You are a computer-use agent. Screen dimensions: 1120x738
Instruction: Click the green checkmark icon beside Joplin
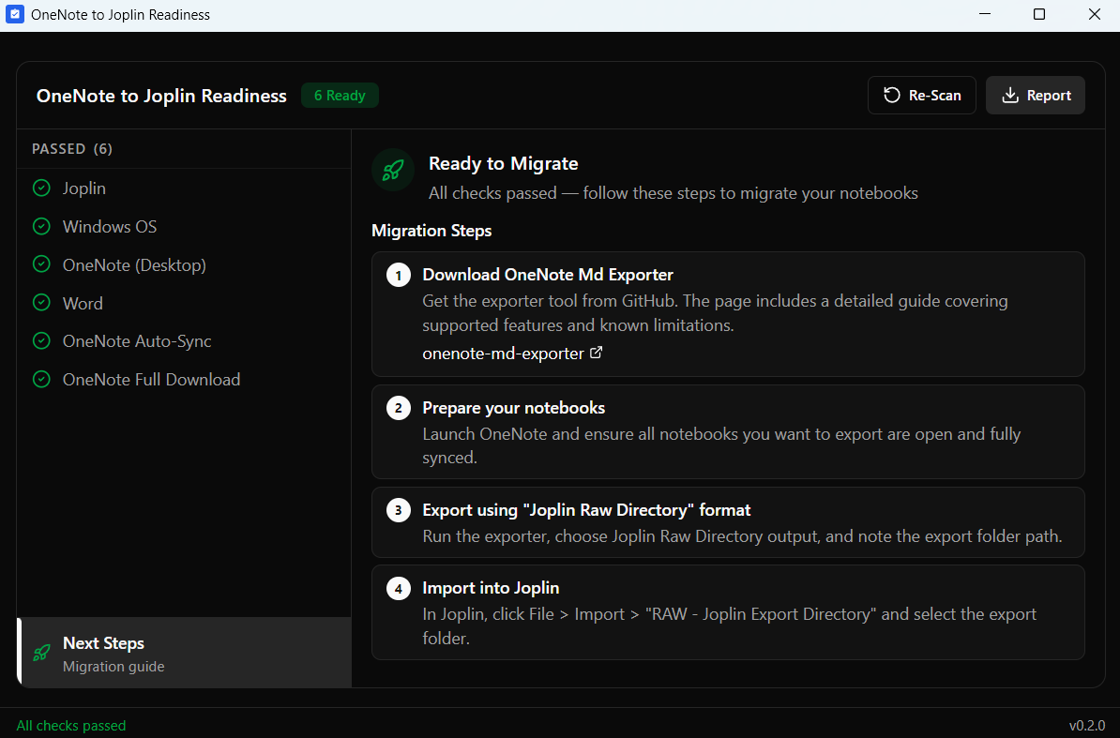click(x=41, y=188)
